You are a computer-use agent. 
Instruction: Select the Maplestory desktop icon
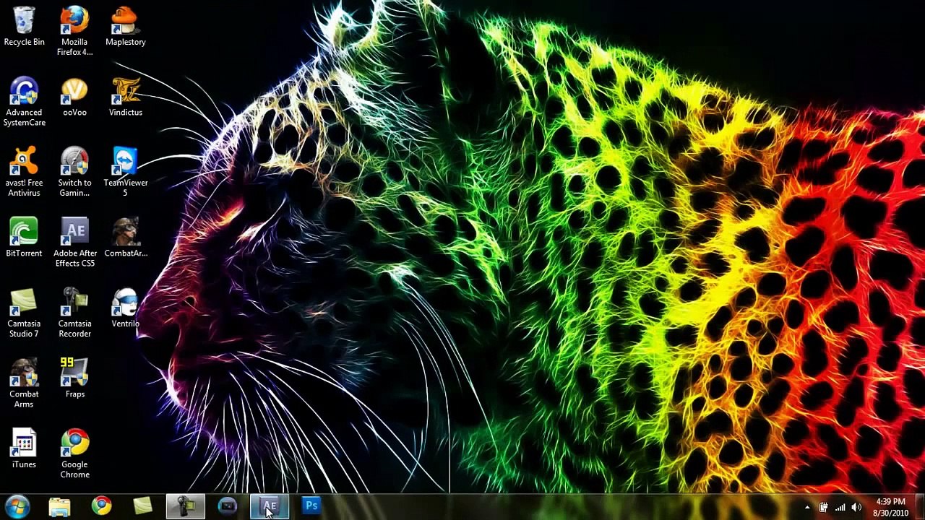tap(125, 27)
